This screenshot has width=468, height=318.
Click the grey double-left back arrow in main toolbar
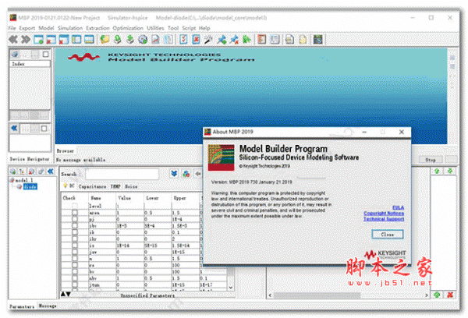point(13,40)
